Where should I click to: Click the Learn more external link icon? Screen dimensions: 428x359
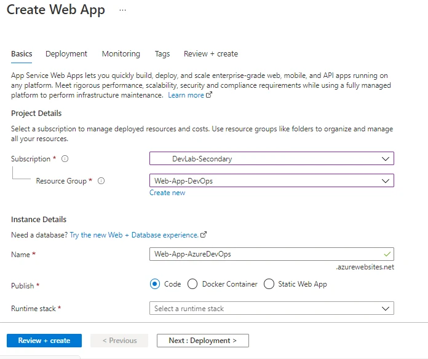point(209,95)
